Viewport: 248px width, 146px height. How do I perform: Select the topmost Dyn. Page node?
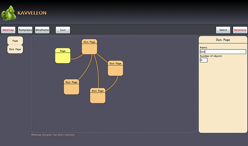(x=89, y=47)
